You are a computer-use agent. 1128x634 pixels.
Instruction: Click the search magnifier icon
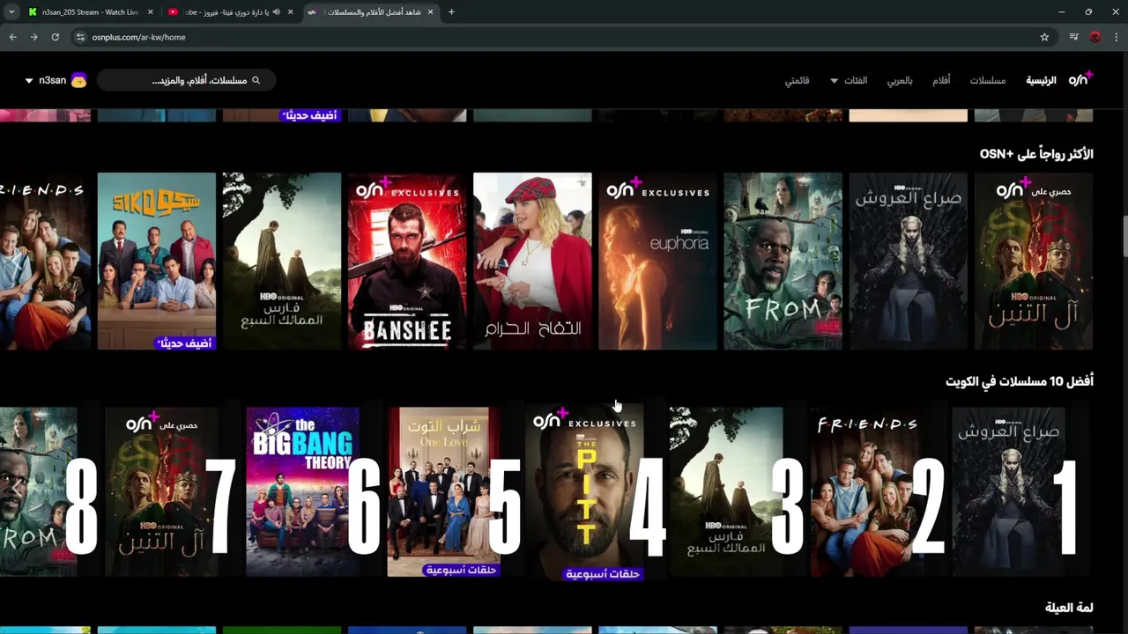256,80
